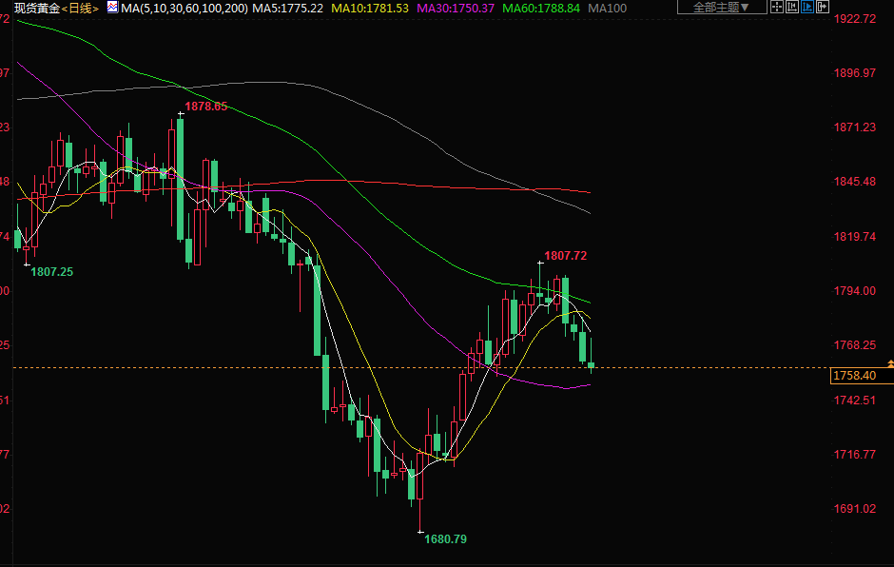Click the 1807.72 recent high marker

(565, 256)
